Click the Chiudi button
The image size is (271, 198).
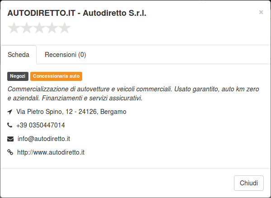tap(249, 183)
